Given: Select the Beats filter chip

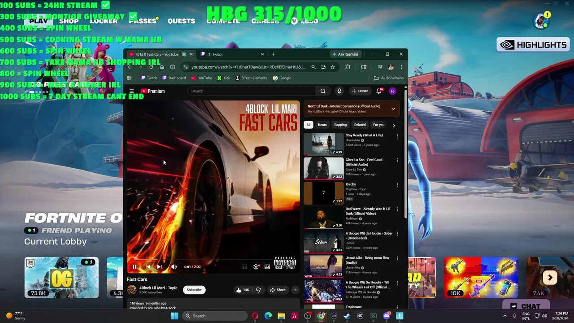Looking at the screenshot, I should pos(322,125).
